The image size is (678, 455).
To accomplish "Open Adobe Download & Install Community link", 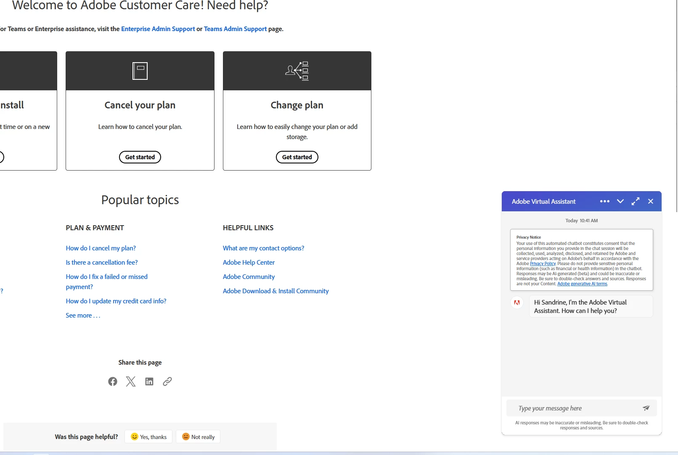I will (x=276, y=291).
